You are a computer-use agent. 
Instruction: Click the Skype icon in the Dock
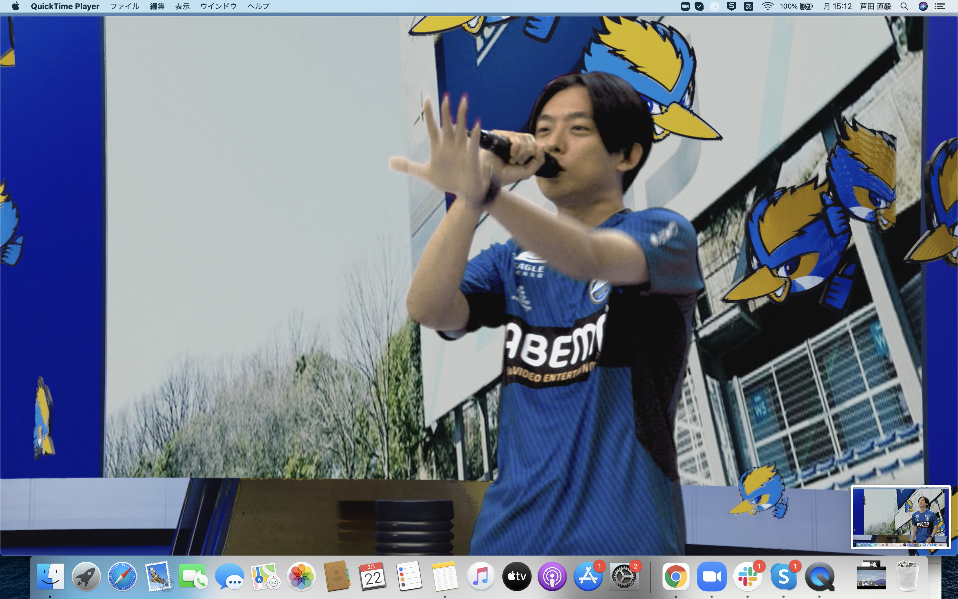point(783,577)
